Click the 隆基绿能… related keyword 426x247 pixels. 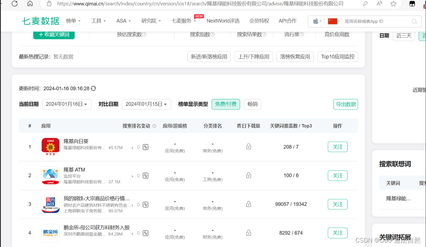(399, 199)
